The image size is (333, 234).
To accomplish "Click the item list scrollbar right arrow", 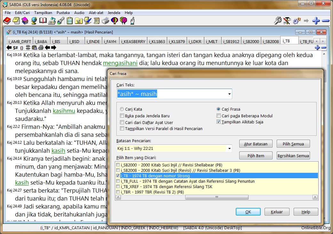I will point(315,197).
